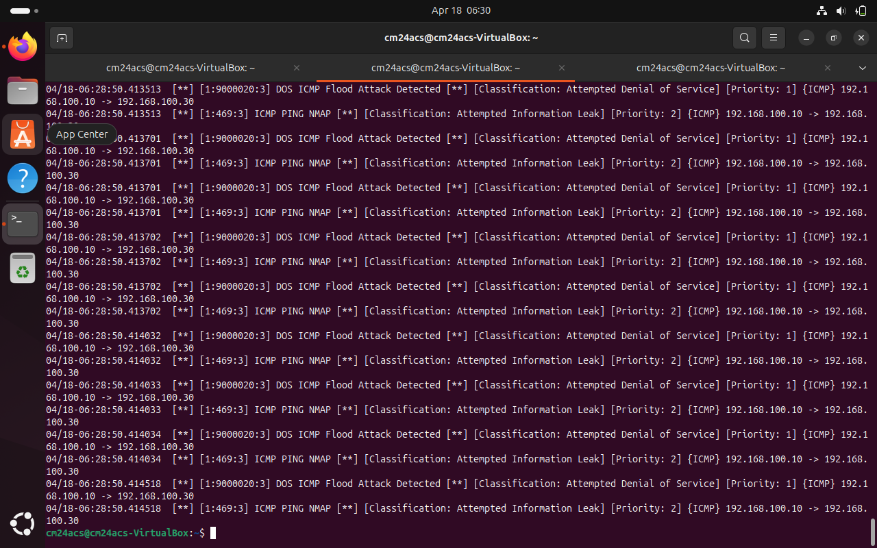Open the Files app in the dock

[23, 90]
